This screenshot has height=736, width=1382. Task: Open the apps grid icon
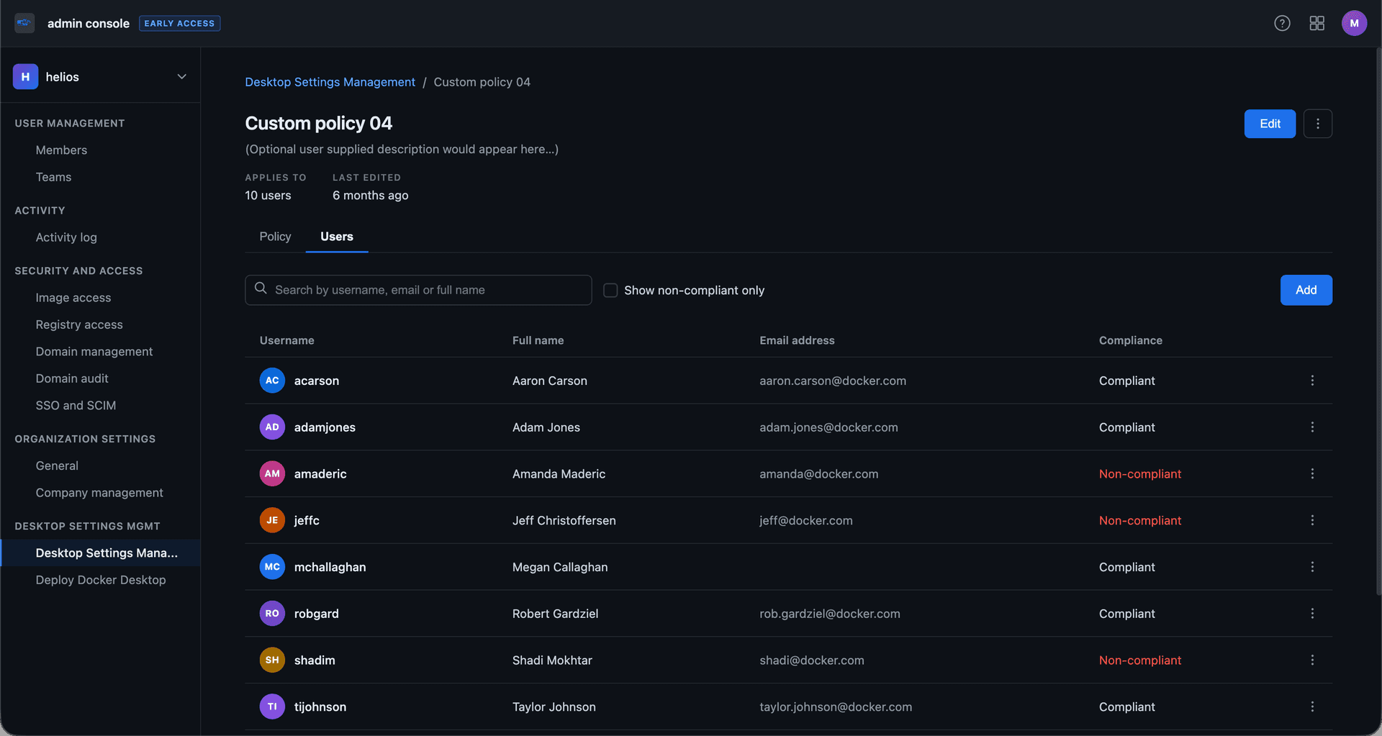tap(1316, 23)
